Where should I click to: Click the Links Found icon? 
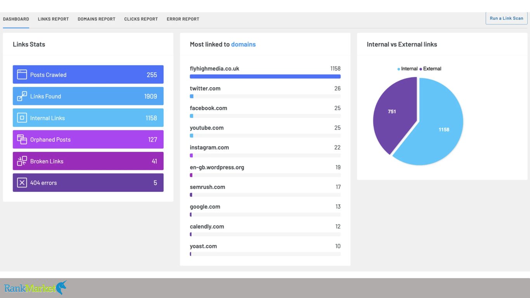pyautogui.click(x=22, y=96)
